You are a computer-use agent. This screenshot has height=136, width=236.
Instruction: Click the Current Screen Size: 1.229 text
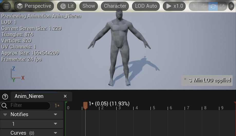tap(31, 29)
